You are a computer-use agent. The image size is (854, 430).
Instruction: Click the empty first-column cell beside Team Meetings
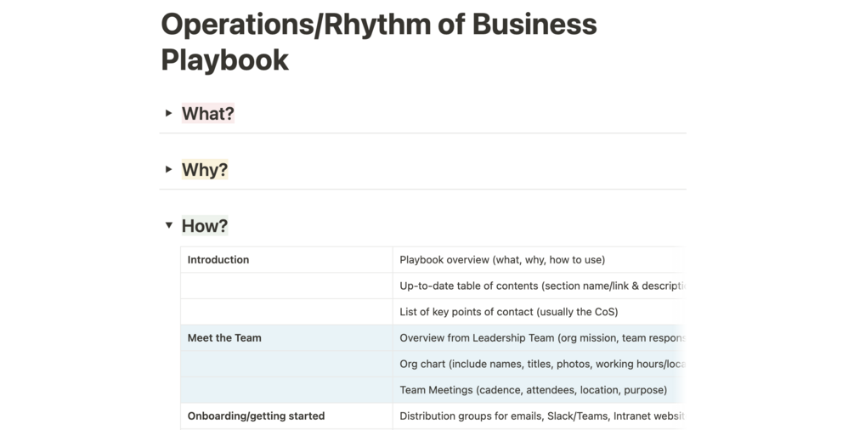pos(286,390)
